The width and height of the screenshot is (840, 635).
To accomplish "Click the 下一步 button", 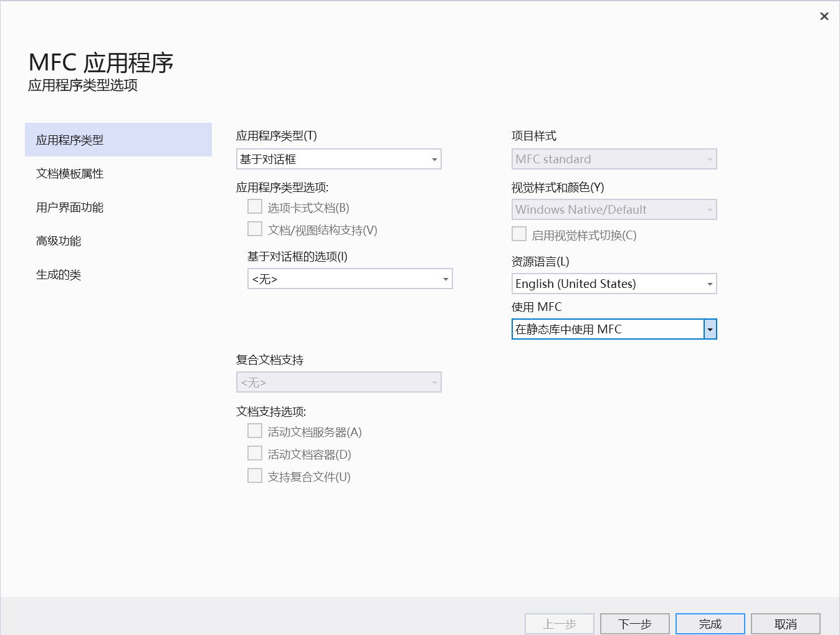I will tap(634, 623).
